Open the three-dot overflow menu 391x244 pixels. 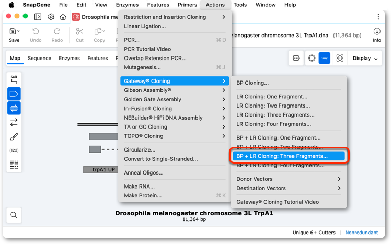[378, 17]
